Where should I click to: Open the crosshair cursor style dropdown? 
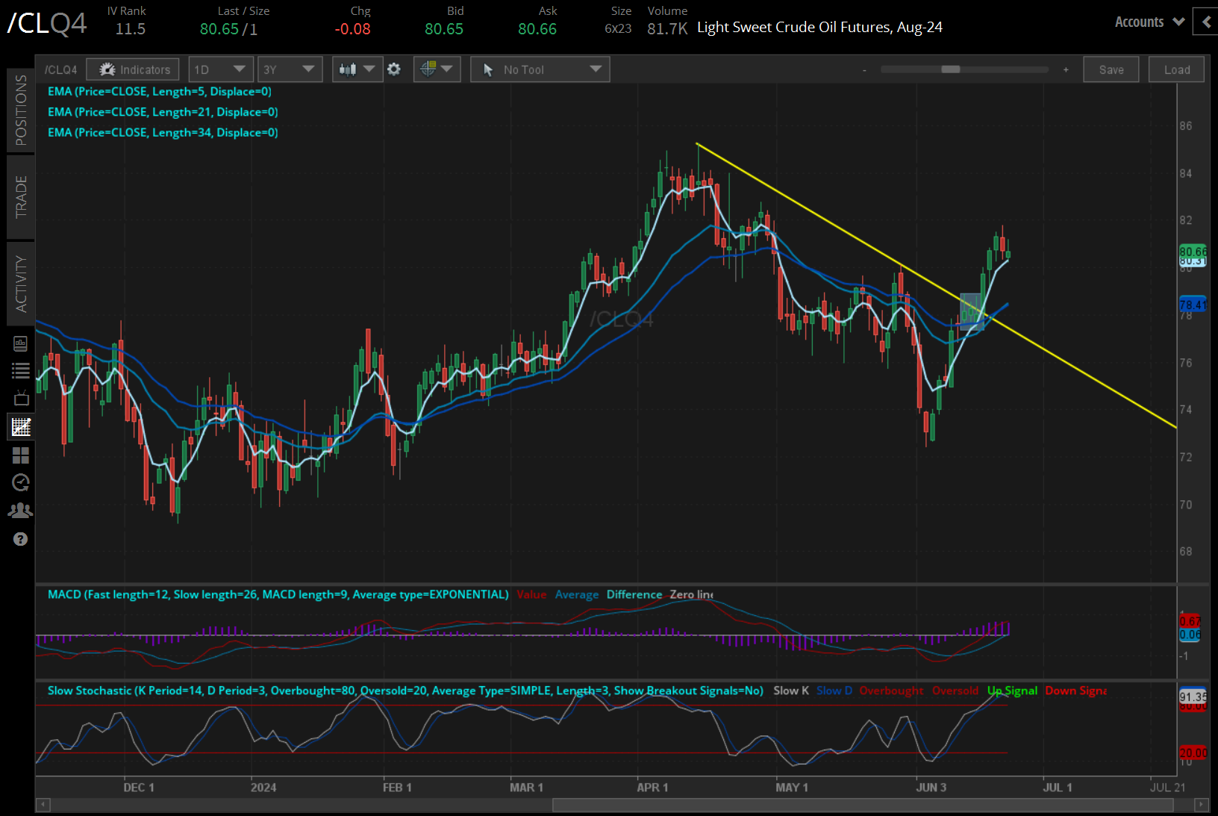(x=437, y=69)
